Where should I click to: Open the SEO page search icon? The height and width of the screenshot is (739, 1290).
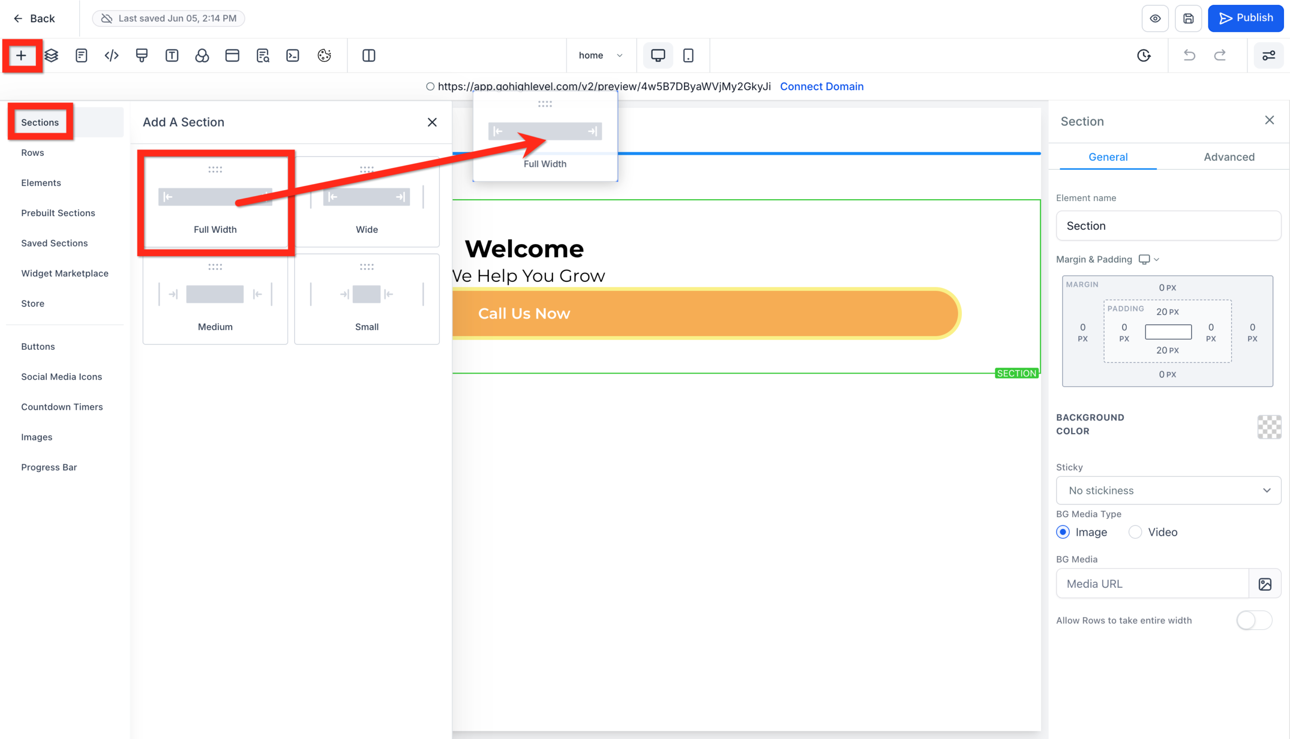click(263, 55)
